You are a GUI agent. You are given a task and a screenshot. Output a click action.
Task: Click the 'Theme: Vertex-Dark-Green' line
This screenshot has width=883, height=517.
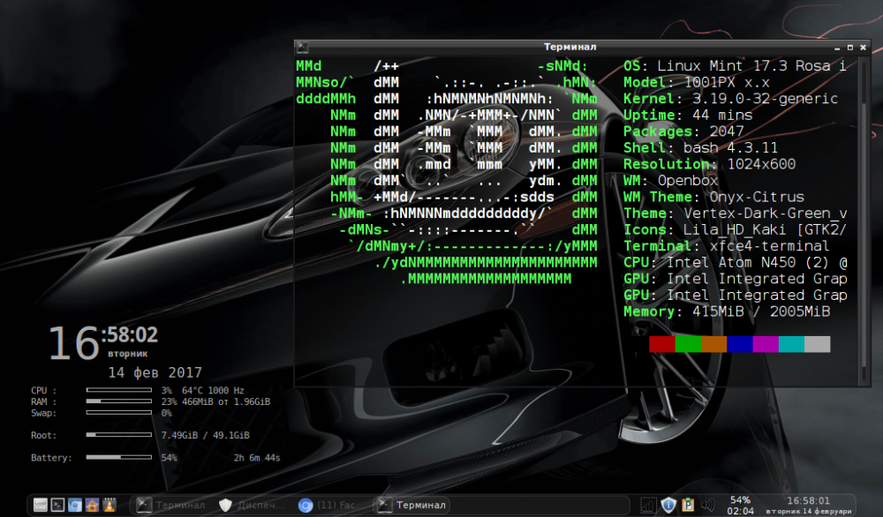coord(735,214)
